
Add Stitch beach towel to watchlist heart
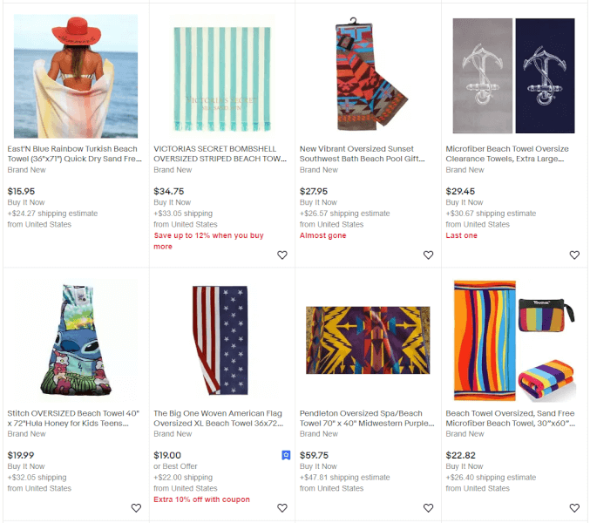point(136,508)
